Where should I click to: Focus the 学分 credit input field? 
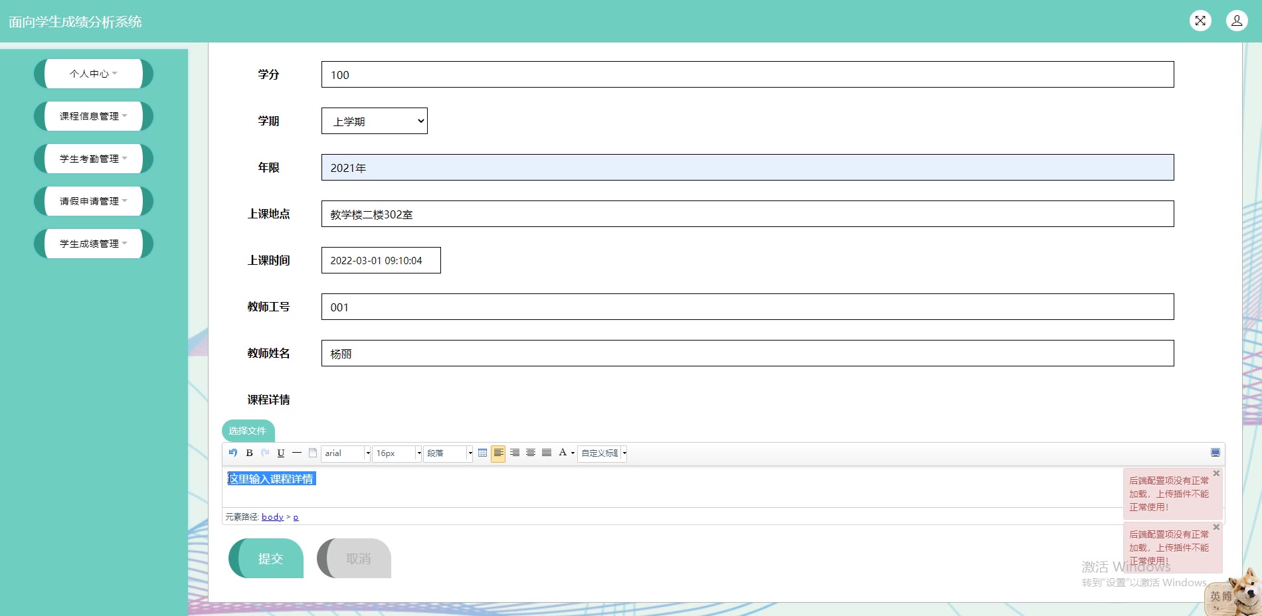747,74
